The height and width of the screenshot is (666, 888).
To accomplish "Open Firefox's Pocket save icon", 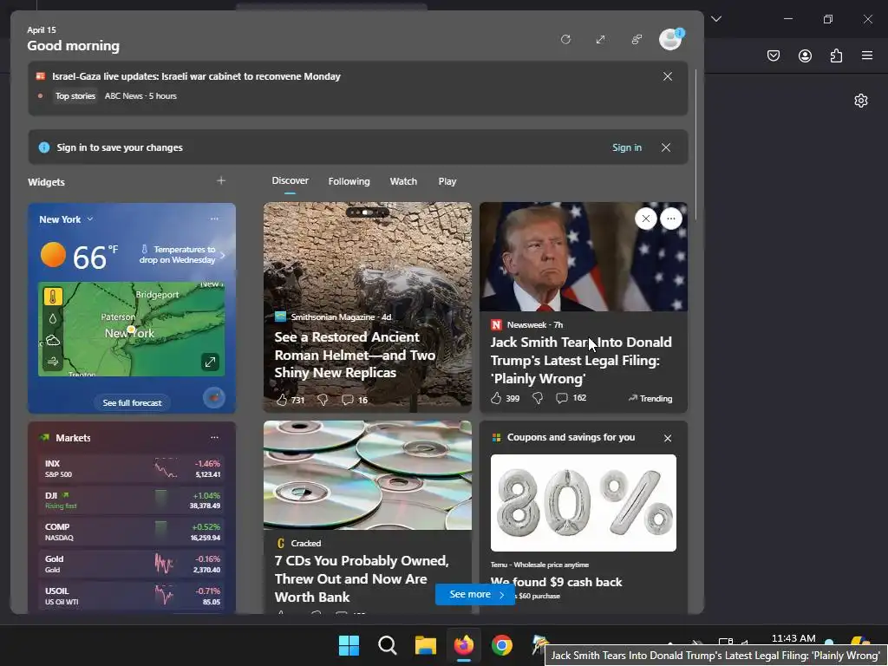I will (774, 55).
